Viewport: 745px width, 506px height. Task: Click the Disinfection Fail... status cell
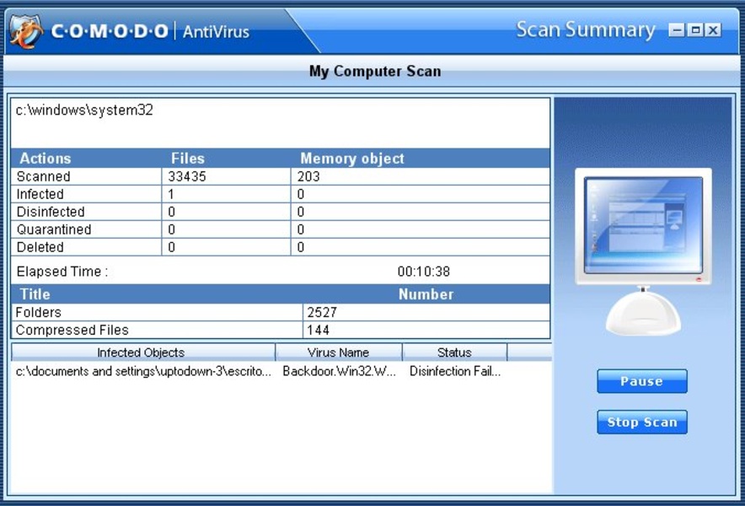tap(455, 371)
